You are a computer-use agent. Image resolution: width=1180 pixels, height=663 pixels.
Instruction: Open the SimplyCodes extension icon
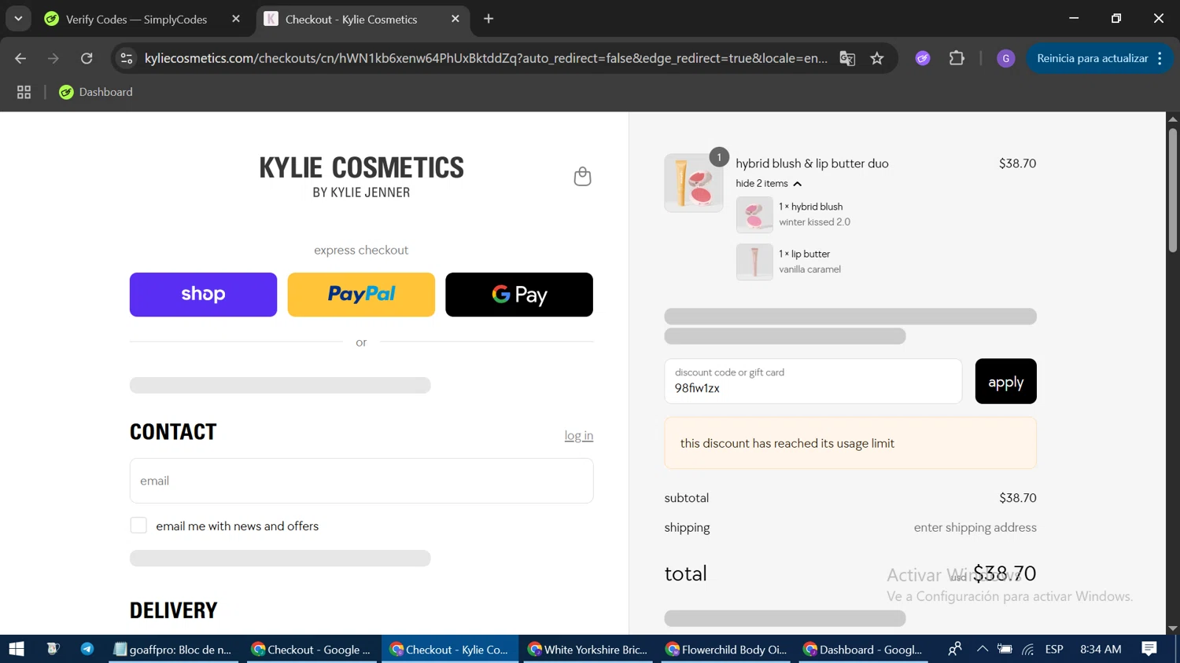[x=923, y=58]
